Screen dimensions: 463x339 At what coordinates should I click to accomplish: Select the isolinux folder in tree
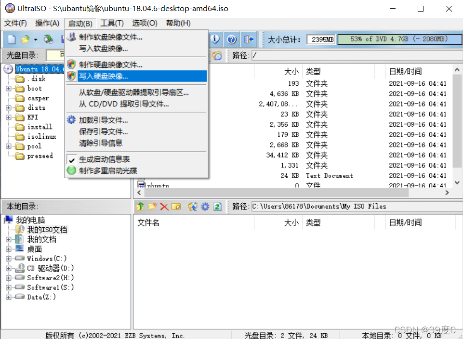point(41,136)
